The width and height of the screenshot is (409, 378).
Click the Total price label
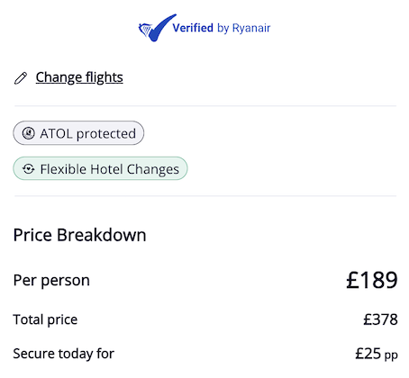click(45, 319)
